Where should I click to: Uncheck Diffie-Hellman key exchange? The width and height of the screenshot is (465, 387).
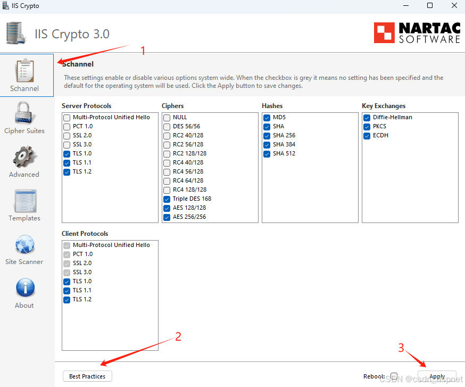[367, 118]
